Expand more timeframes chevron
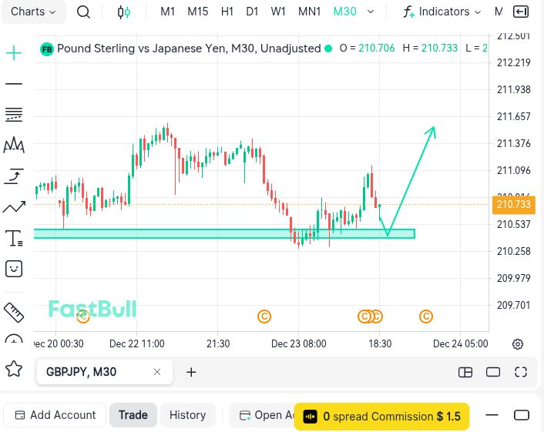This screenshot has width=544, height=432. pos(371,12)
